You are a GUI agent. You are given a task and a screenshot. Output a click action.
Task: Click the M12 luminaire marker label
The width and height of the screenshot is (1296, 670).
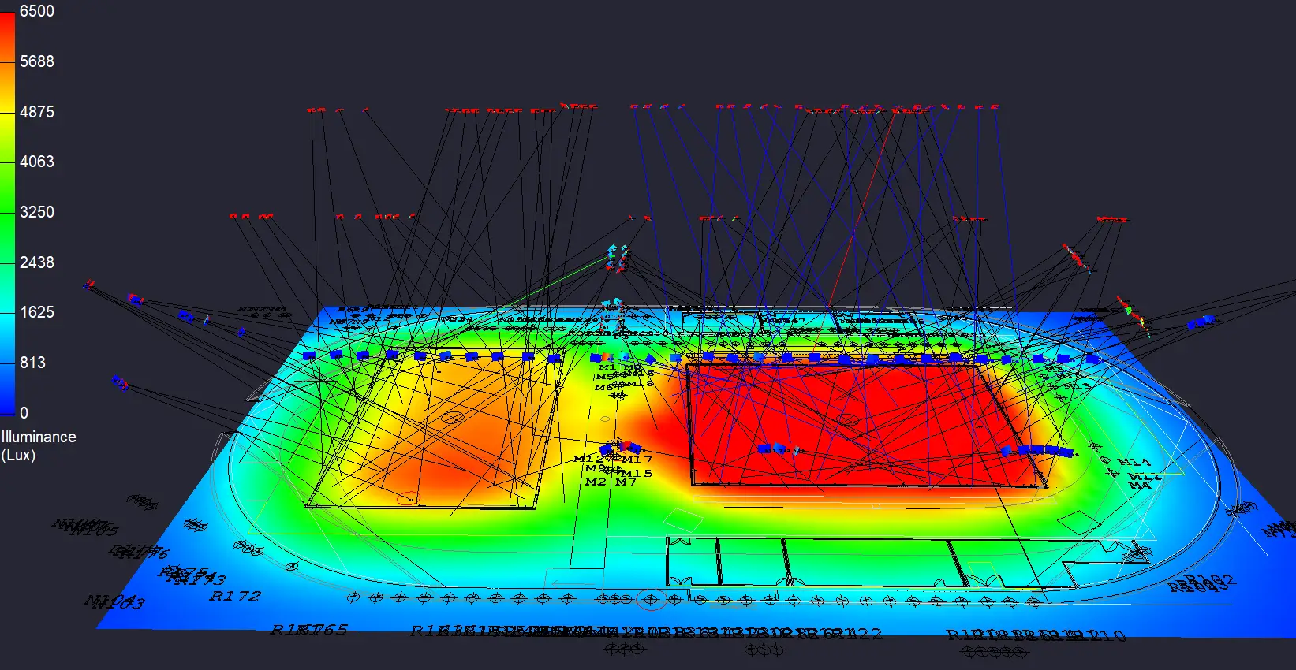588,459
